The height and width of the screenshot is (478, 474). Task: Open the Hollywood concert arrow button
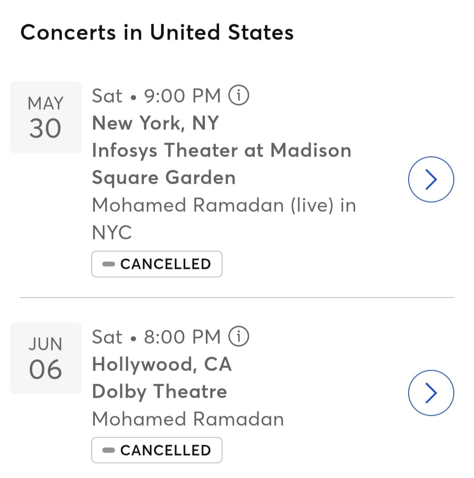(x=431, y=392)
